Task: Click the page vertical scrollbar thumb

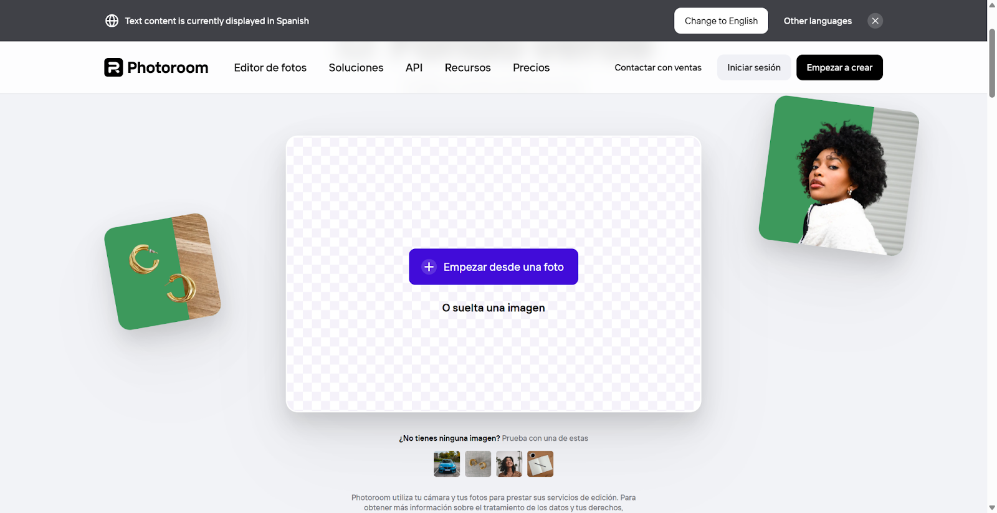Action: tap(992, 62)
